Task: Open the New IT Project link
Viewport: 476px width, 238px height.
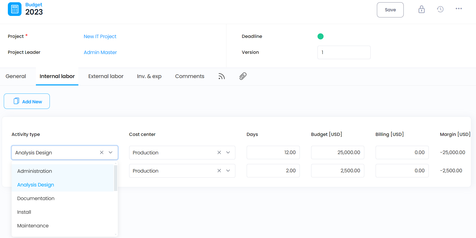Action: click(100, 36)
